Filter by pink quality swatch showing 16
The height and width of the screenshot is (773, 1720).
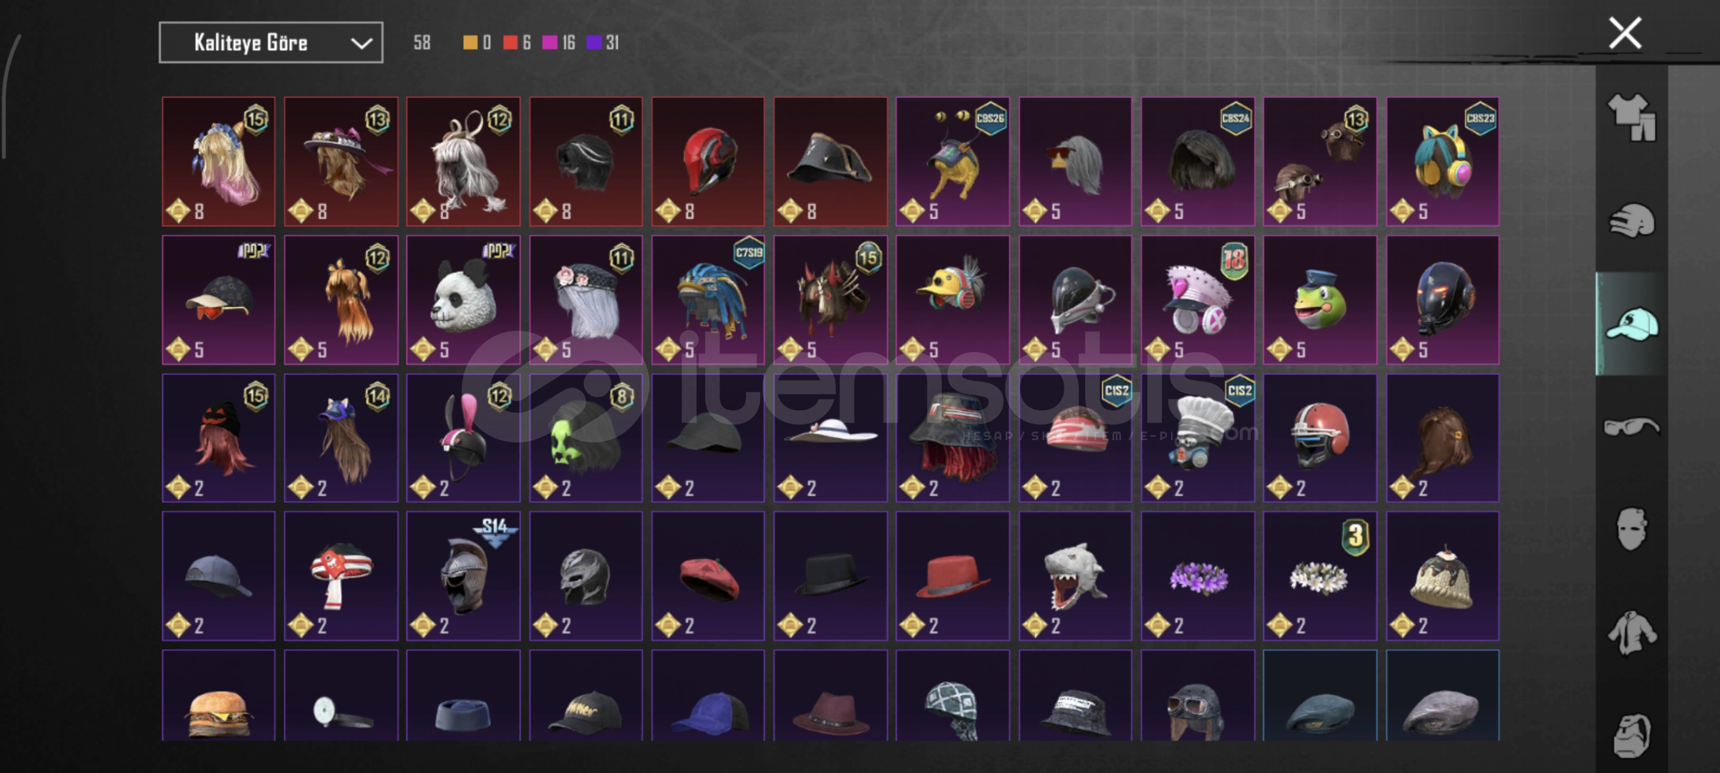(558, 43)
